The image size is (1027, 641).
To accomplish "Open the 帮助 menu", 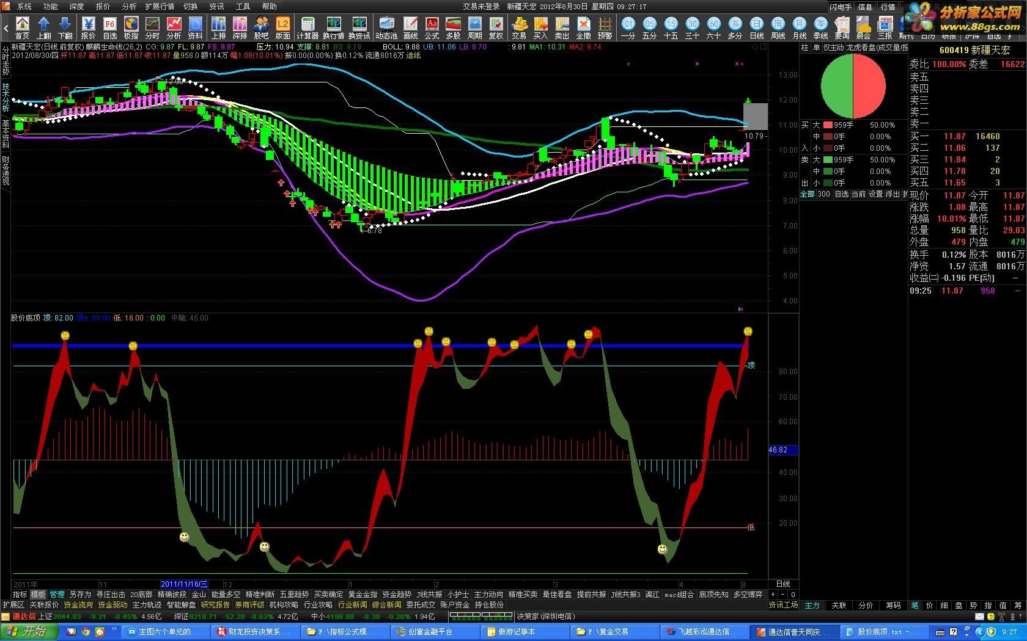I will (269, 6).
